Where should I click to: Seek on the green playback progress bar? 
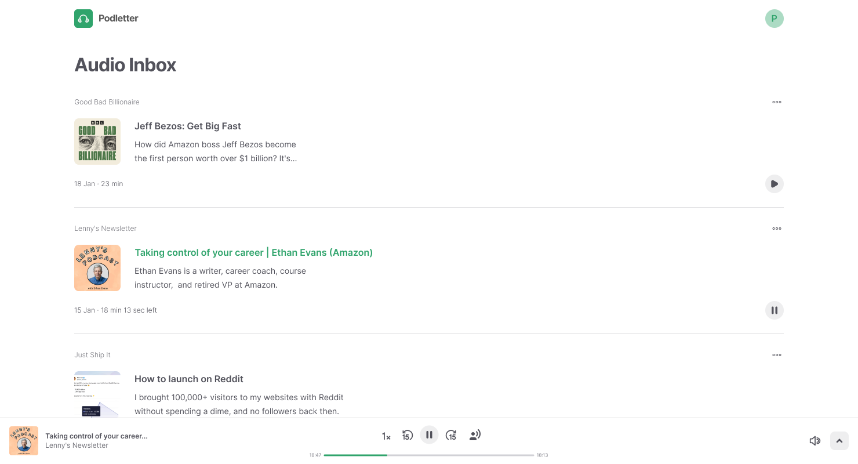(x=429, y=455)
